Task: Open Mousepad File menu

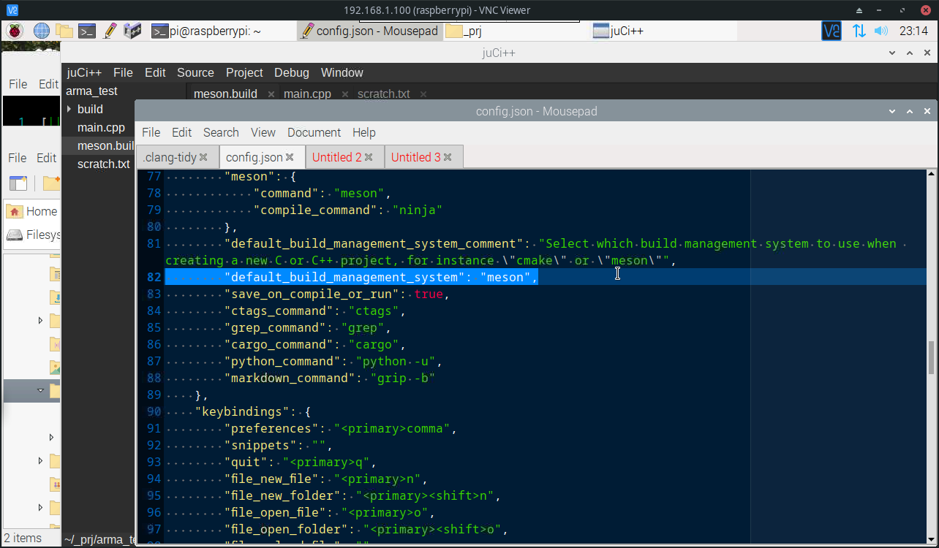Action: tap(151, 132)
